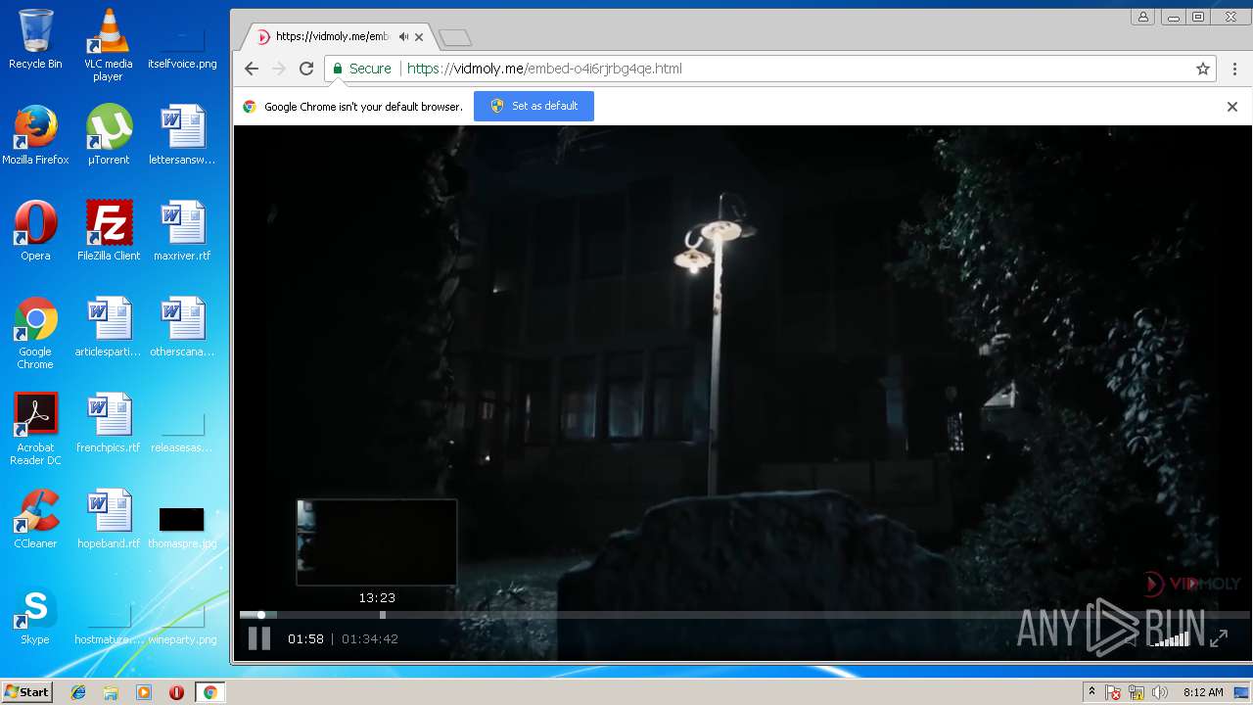Select otherscana... document file
1253x705 pixels.
[182, 327]
